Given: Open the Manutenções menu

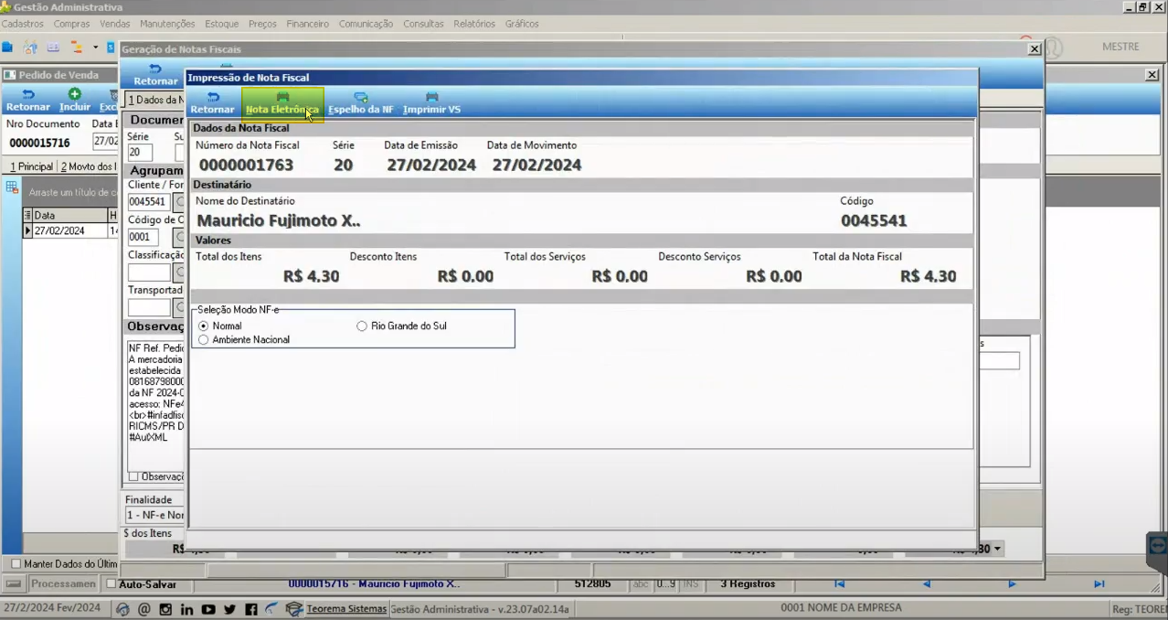Looking at the screenshot, I should tap(167, 24).
